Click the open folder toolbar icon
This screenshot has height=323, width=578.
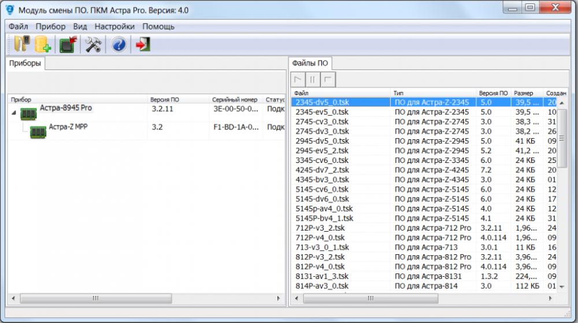point(22,44)
